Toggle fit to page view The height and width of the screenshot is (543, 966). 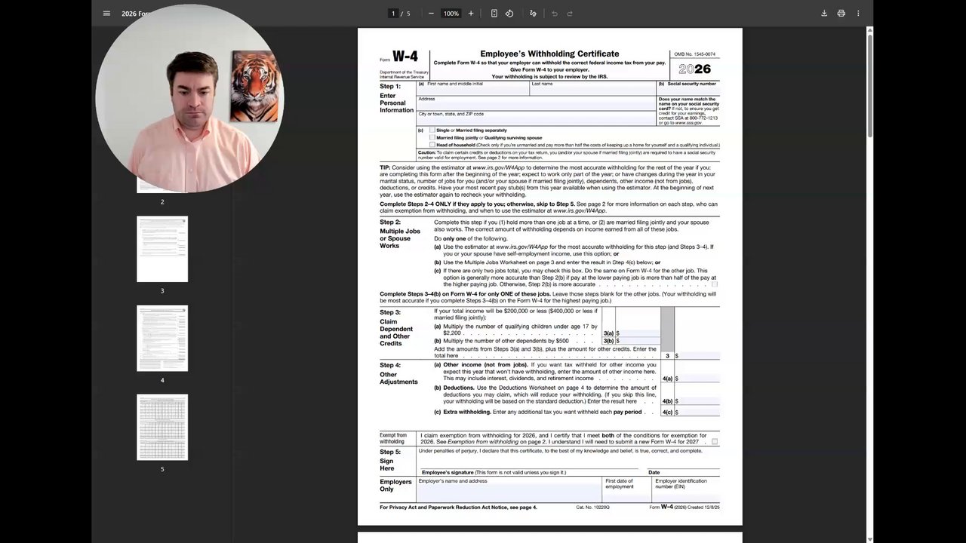494,14
